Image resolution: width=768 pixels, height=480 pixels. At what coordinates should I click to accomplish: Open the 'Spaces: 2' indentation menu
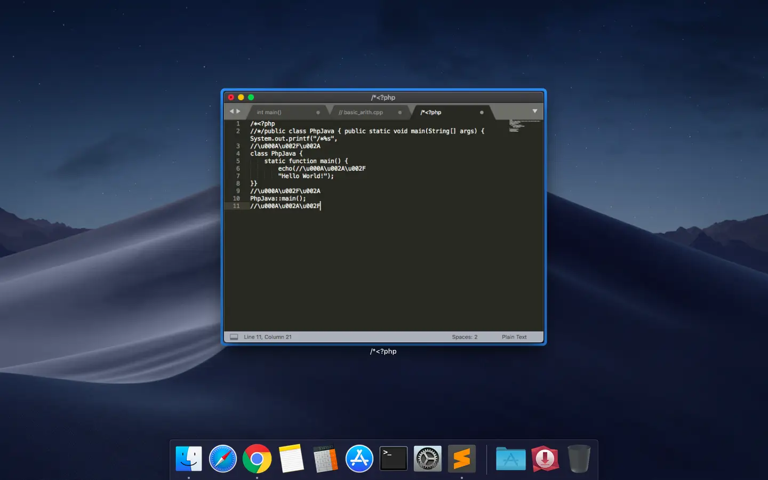tap(465, 337)
